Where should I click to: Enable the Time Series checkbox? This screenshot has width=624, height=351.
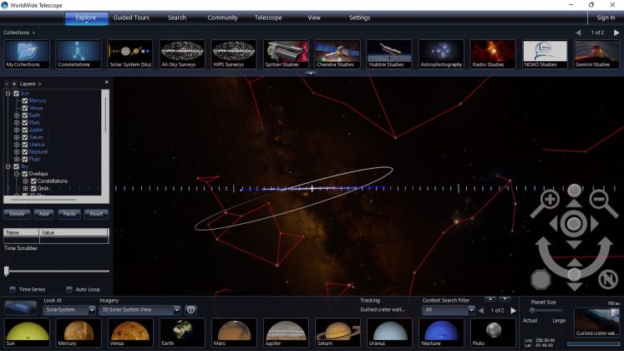13,289
